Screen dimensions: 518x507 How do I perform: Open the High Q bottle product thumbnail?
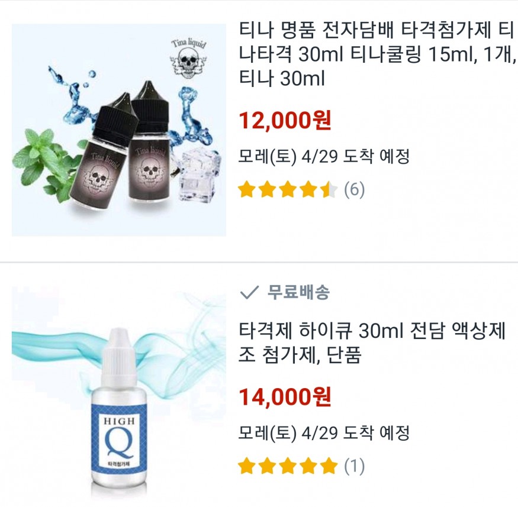pyautogui.click(x=119, y=396)
